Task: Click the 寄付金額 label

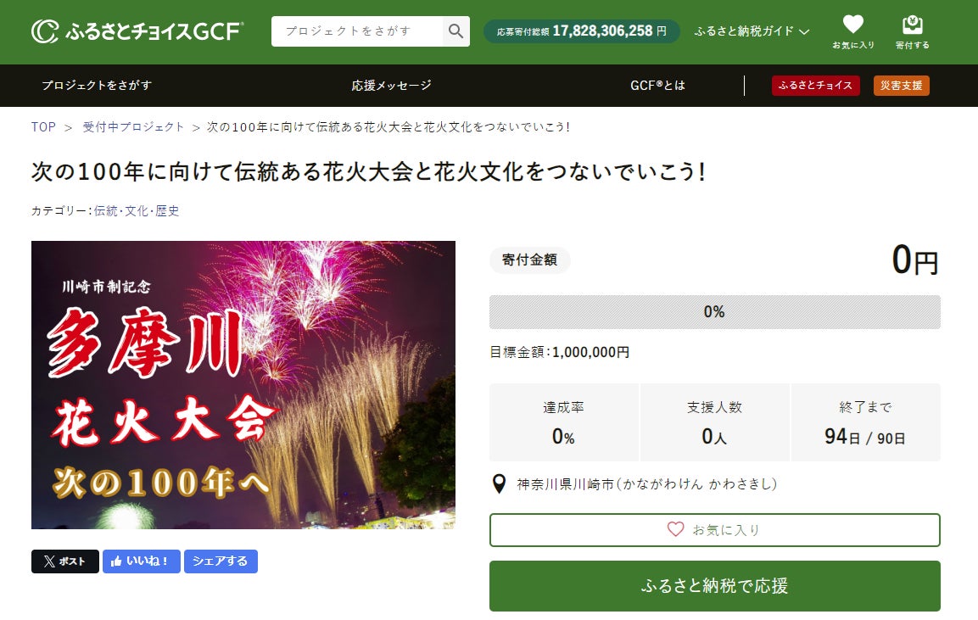Action: tap(529, 260)
